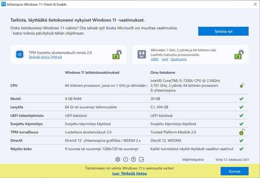The height and width of the screenshot is (178, 260).
Task: Click the blue TPM chip icon
Action: coord(20,54)
